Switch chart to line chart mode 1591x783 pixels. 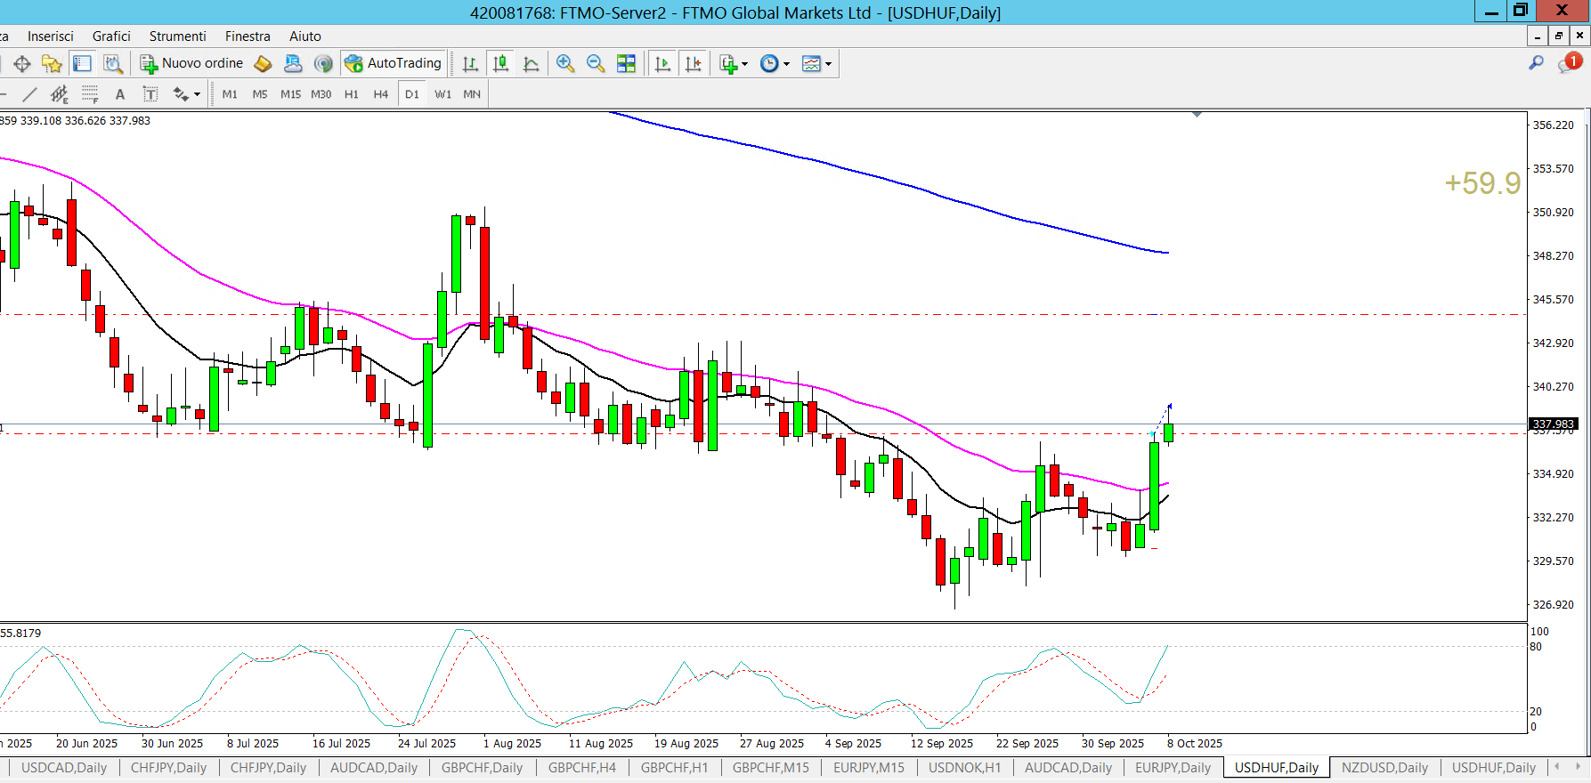pyautogui.click(x=531, y=63)
